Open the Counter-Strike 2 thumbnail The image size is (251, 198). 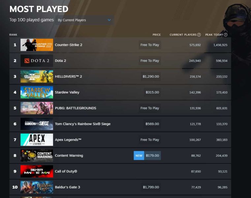pos(37,45)
